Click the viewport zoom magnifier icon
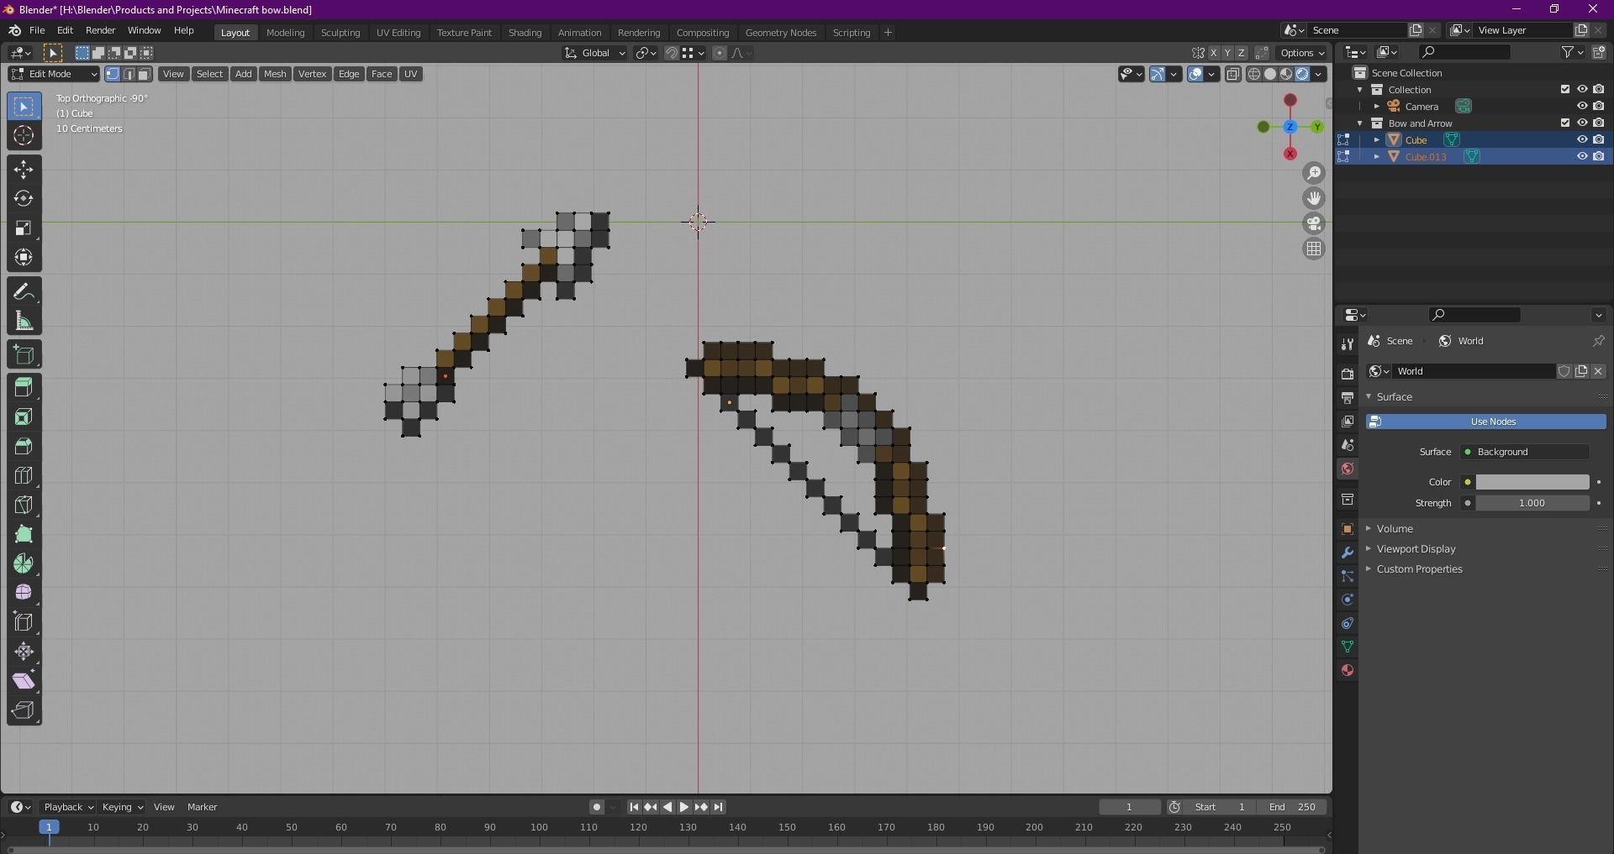The image size is (1614, 854). pyautogui.click(x=1314, y=173)
